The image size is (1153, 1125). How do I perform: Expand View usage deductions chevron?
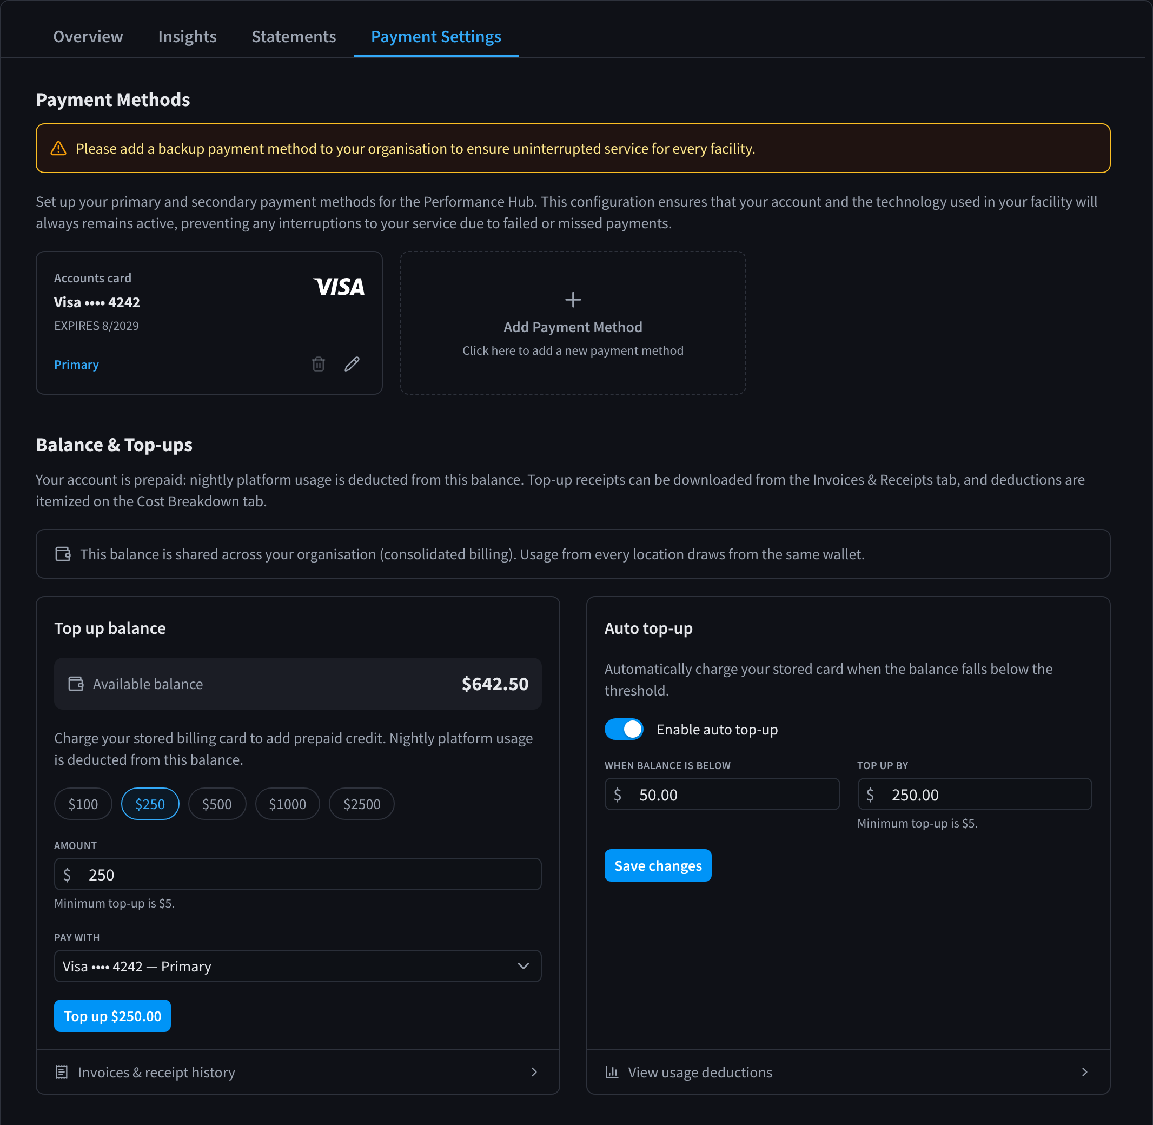click(x=1084, y=1072)
